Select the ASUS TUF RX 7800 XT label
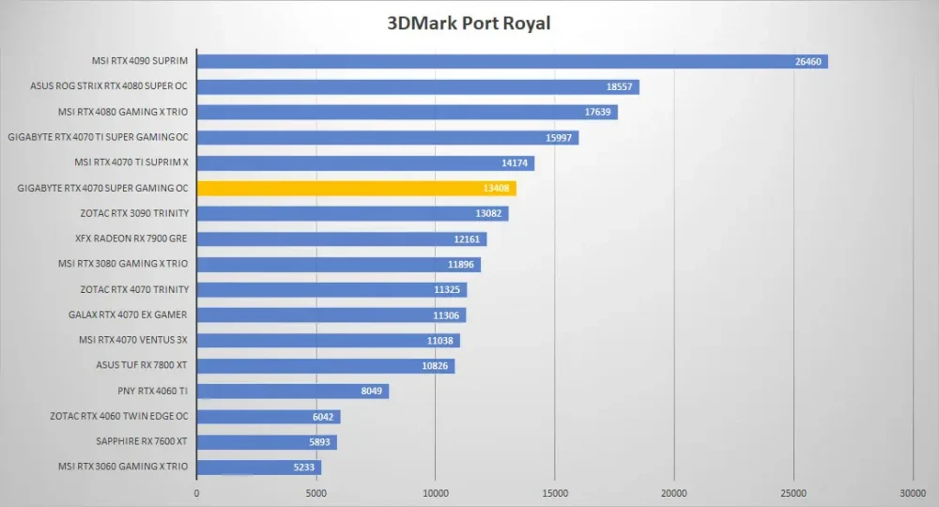Image resolution: width=939 pixels, height=507 pixels. pos(142,365)
